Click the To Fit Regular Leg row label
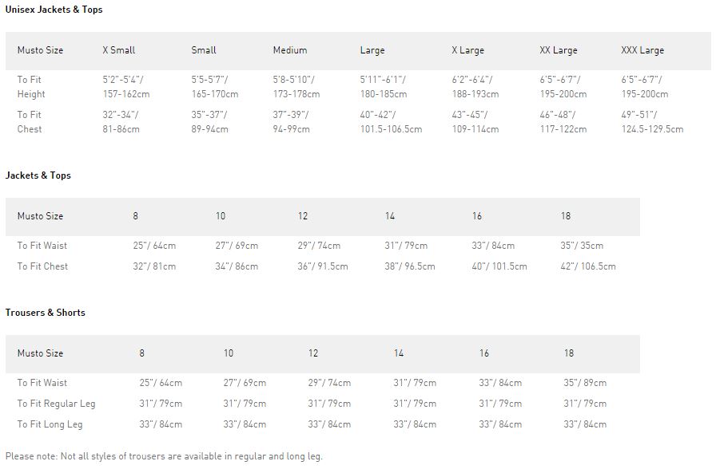This screenshot has width=716, height=473. click(x=56, y=404)
